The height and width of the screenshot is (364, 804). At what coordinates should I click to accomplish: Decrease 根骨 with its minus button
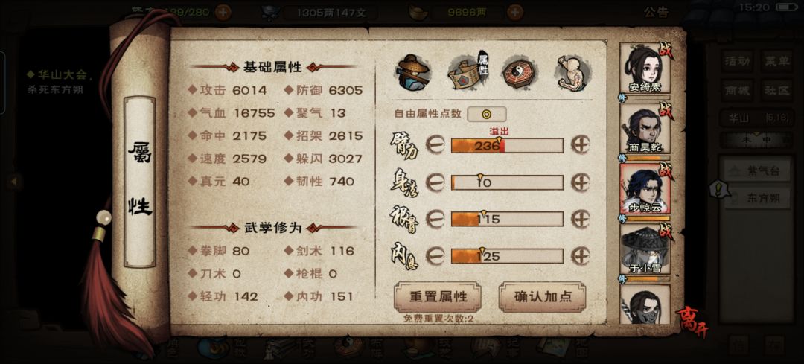(435, 219)
